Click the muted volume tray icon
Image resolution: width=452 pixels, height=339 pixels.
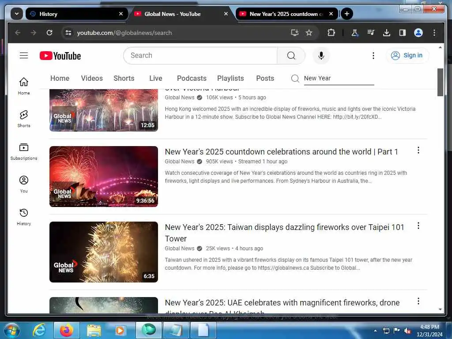[x=407, y=331]
